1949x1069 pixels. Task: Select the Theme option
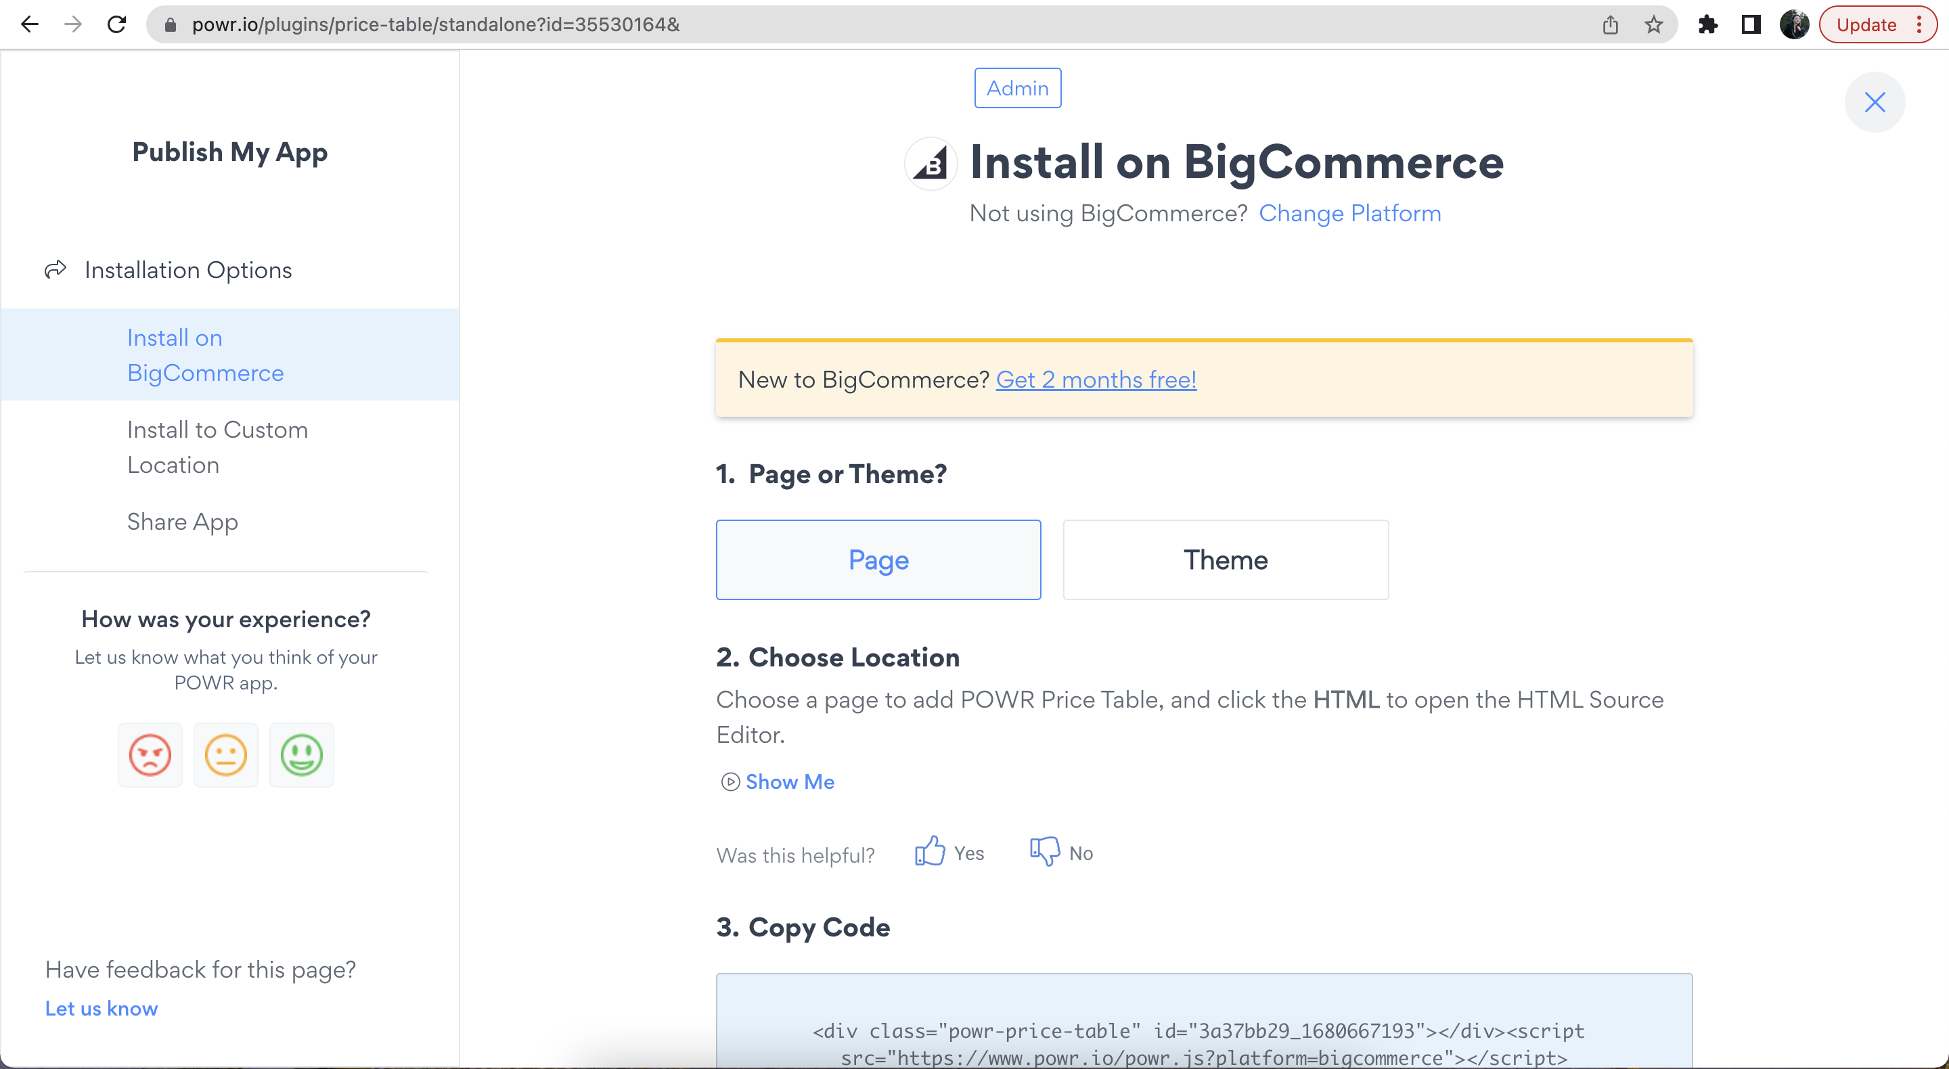click(1225, 560)
